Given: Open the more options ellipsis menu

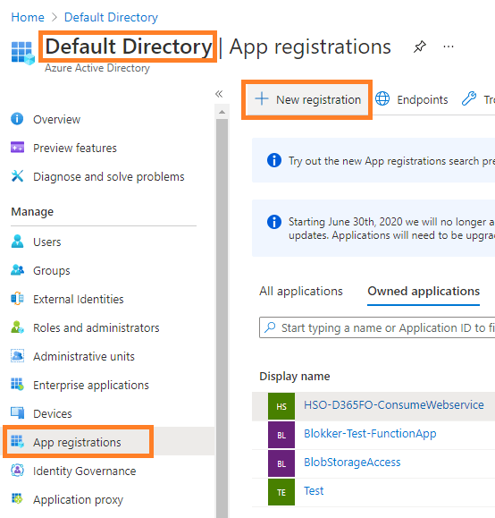Looking at the screenshot, I should 449,47.
